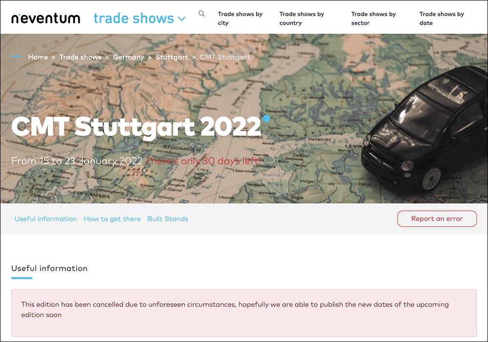This screenshot has width=488, height=342.
Task: Open the search magnifier icon
Action: tap(202, 14)
